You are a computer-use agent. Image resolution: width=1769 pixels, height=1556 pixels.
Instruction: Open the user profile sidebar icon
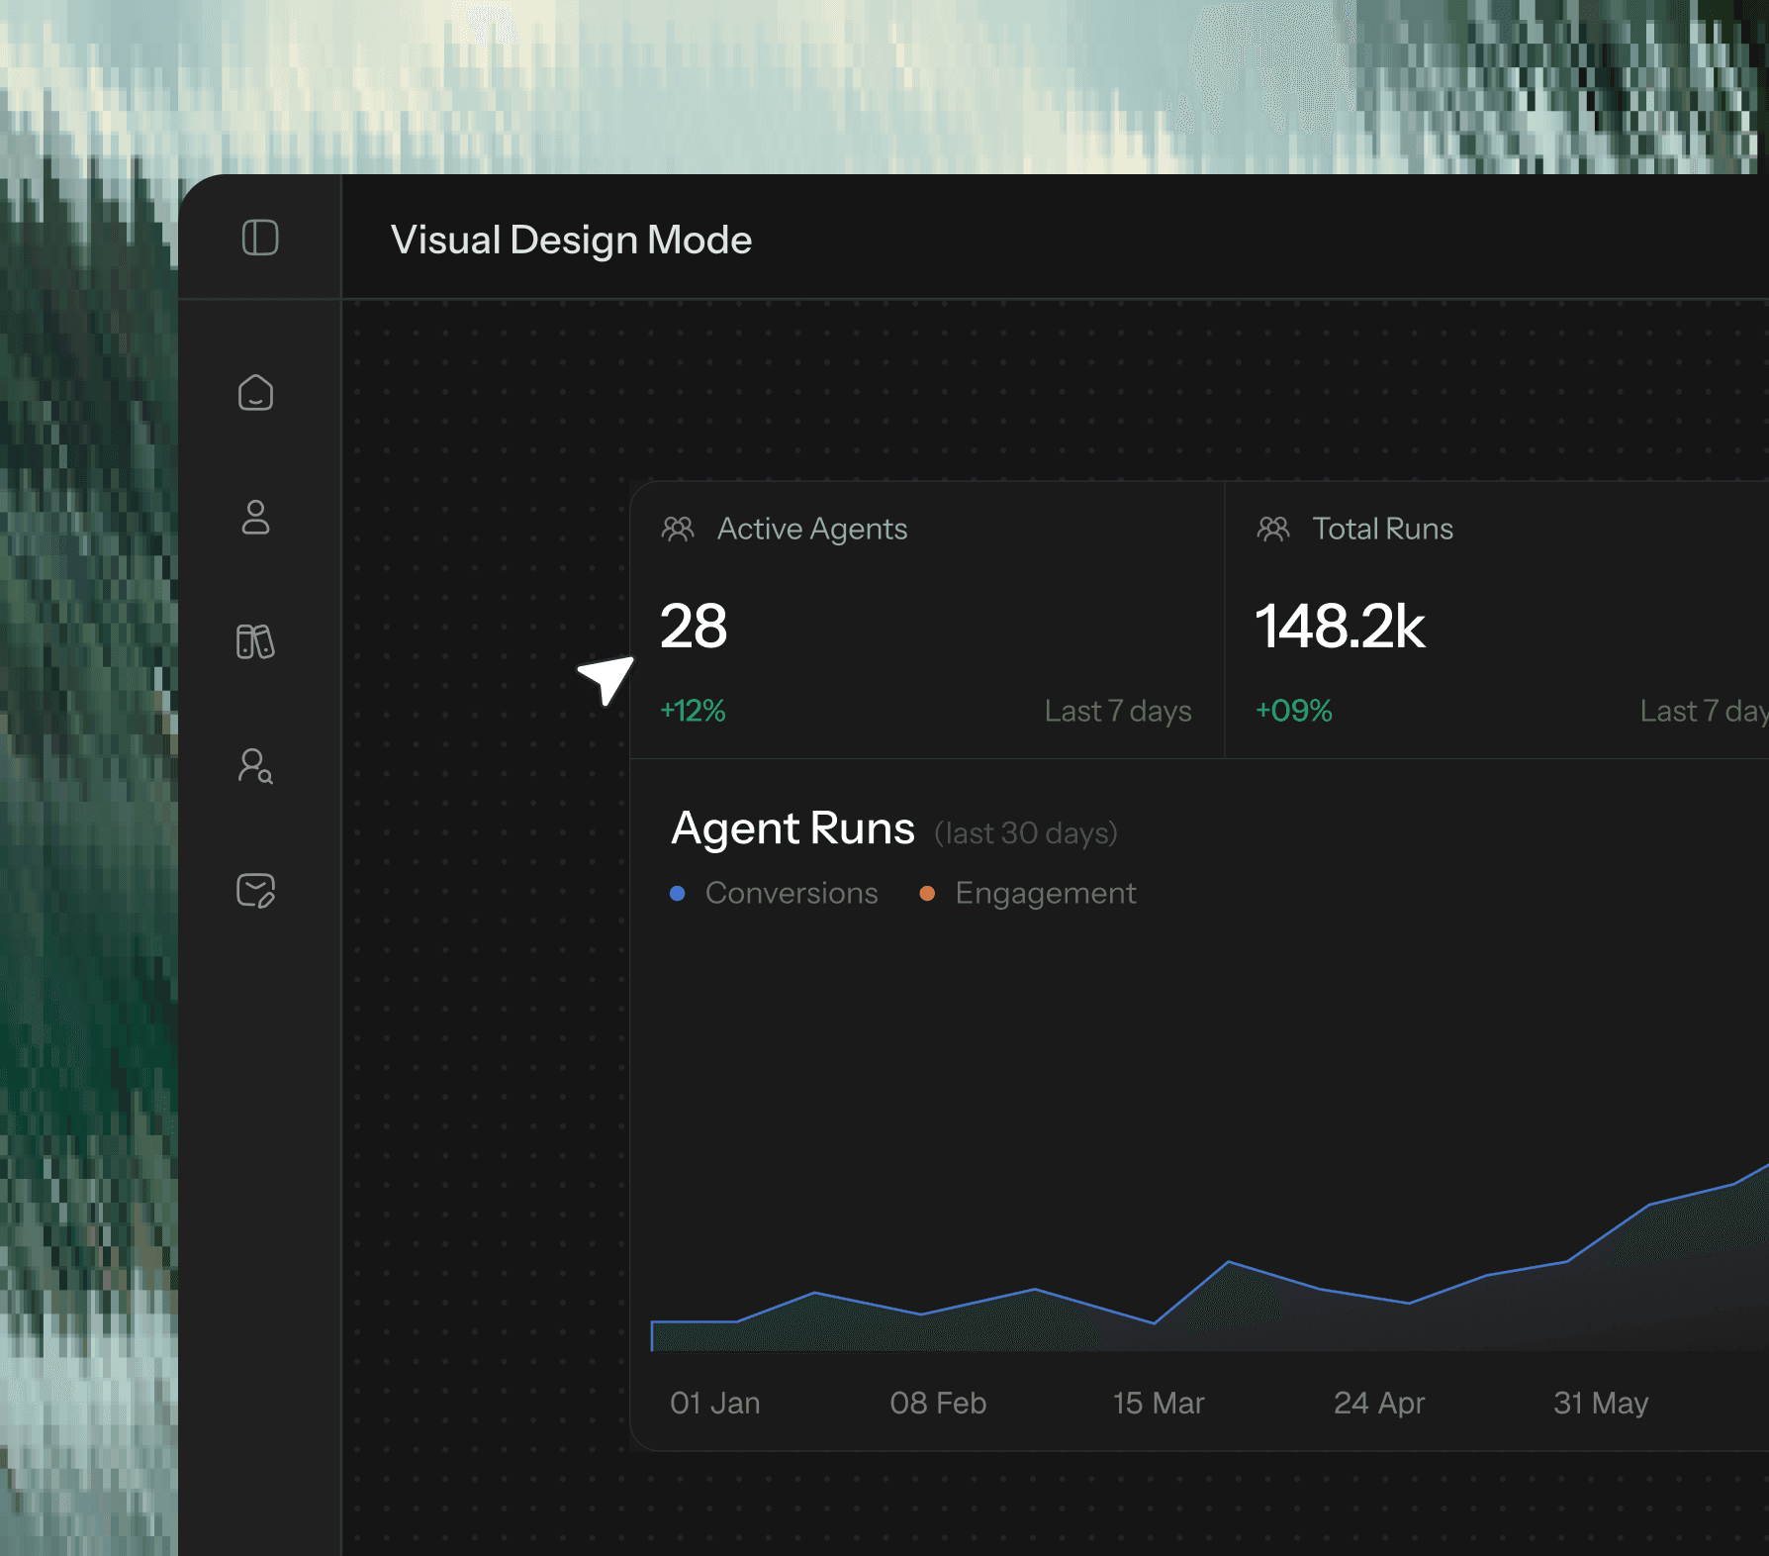[x=255, y=517]
